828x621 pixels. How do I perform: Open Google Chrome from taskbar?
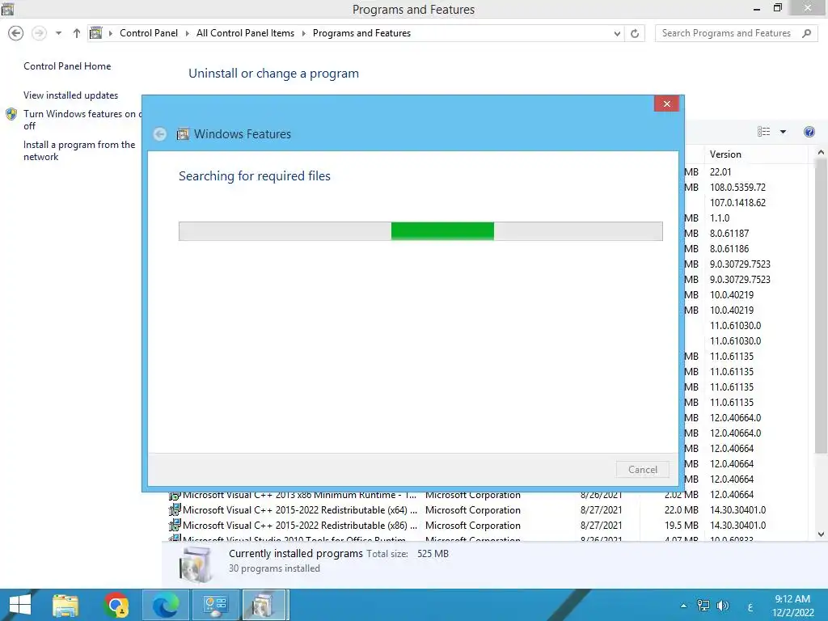(x=116, y=605)
